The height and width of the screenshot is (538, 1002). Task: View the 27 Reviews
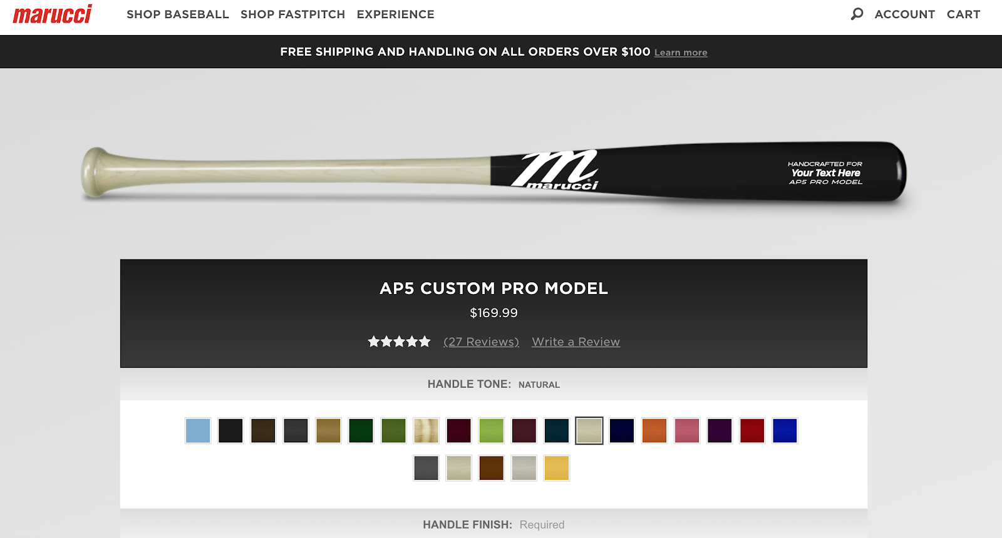(x=481, y=342)
